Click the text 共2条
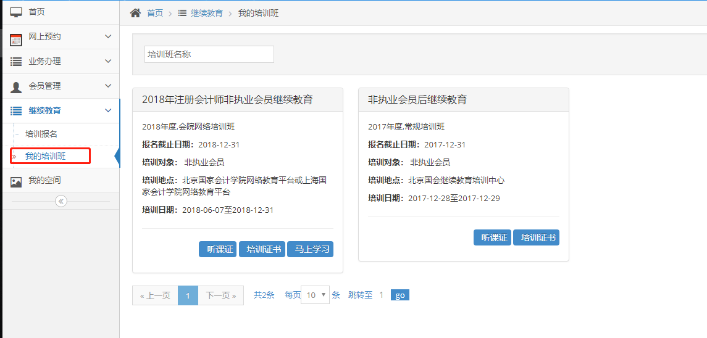The width and height of the screenshot is (707, 338). [264, 295]
